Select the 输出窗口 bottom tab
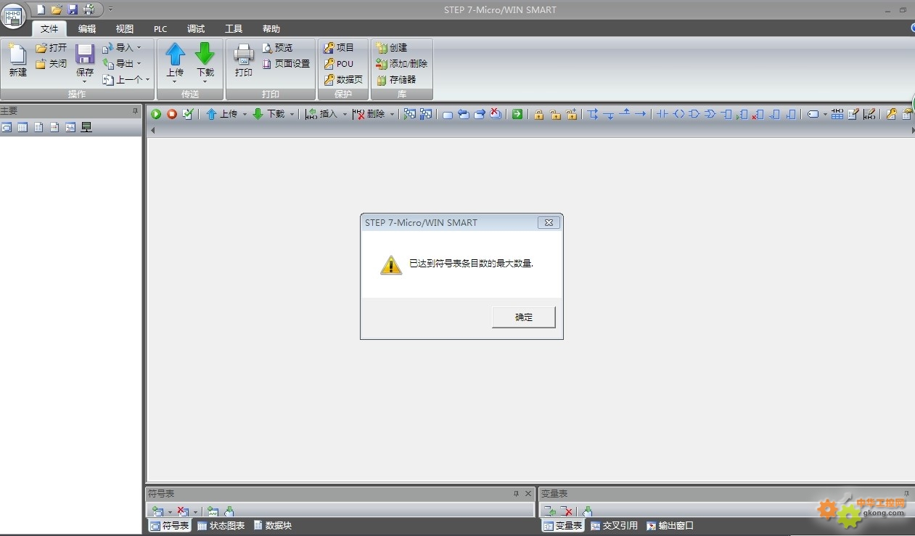 (x=670, y=526)
